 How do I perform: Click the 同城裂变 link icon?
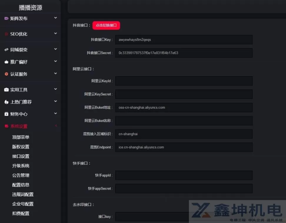[6, 50]
